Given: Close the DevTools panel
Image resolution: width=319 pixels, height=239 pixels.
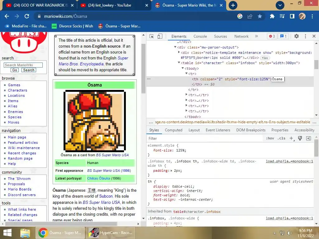Looking at the screenshot, I should [314, 36].
